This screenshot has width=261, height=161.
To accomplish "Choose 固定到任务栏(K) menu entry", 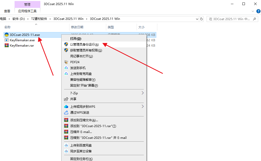I will point(104,159).
